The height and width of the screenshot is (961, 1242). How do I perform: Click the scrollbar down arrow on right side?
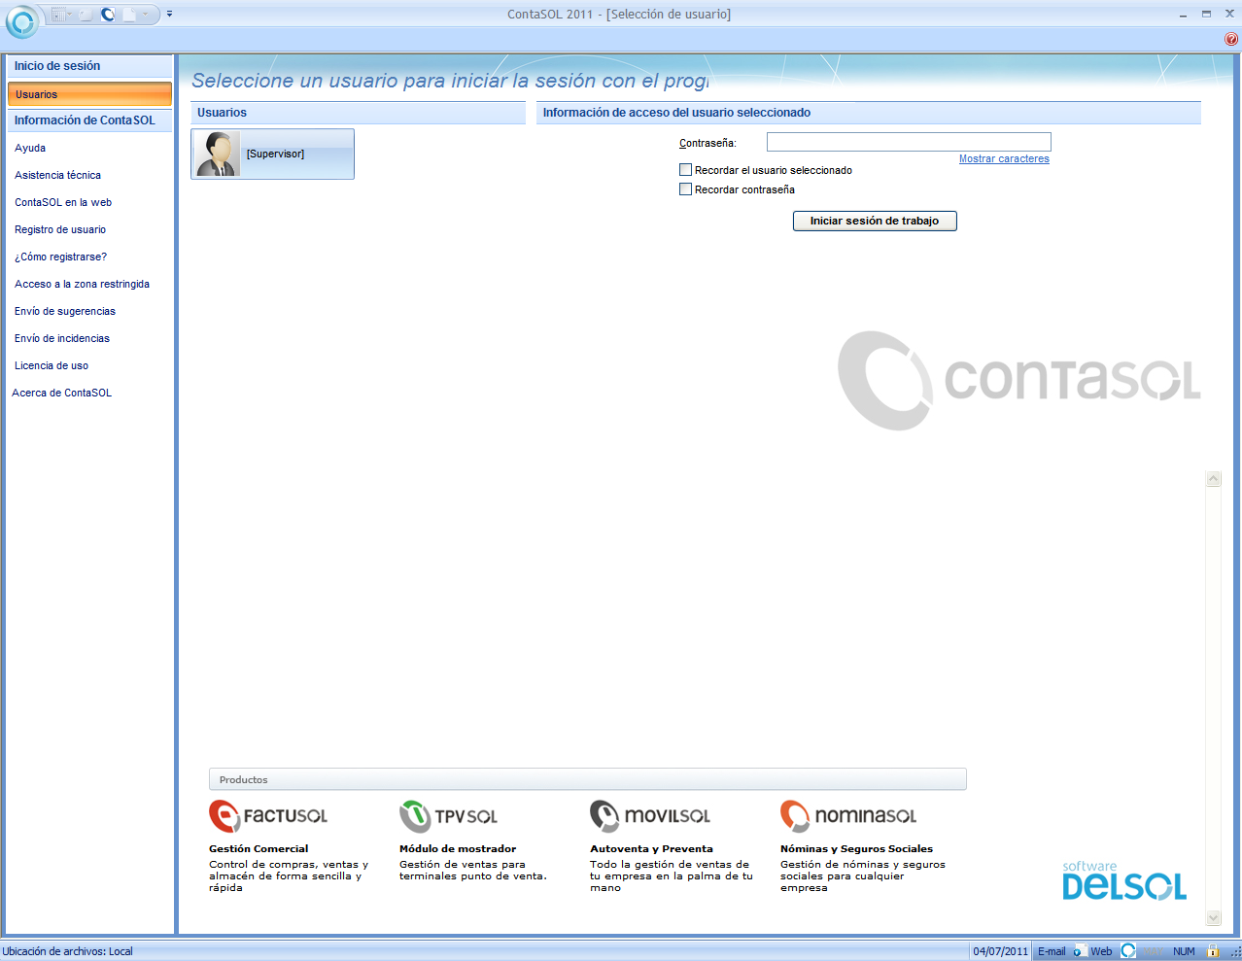[x=1213, y=917]
